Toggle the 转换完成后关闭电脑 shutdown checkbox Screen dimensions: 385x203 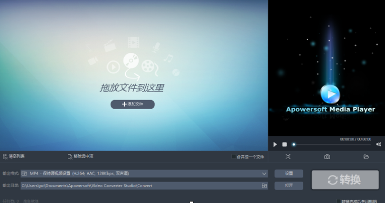pos(339,201)
